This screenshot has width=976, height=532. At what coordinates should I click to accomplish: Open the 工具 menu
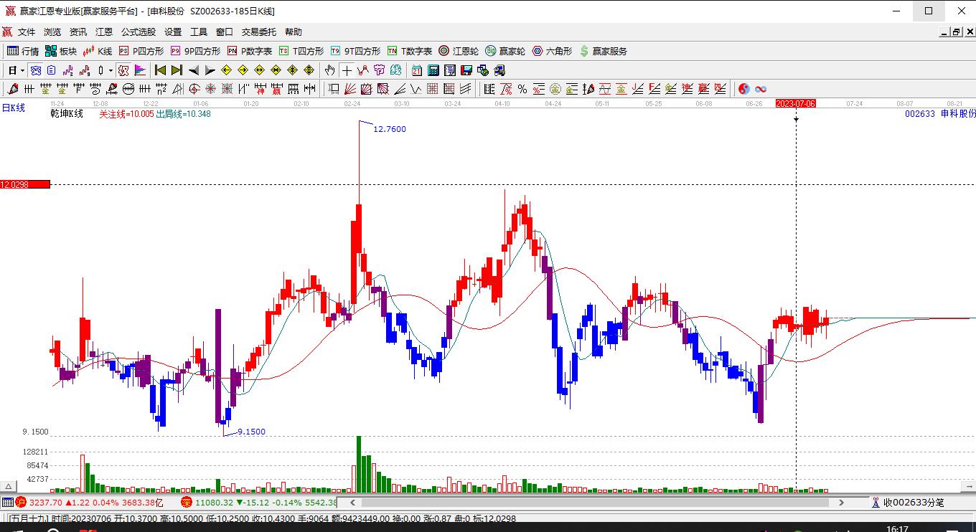point(199,32)
